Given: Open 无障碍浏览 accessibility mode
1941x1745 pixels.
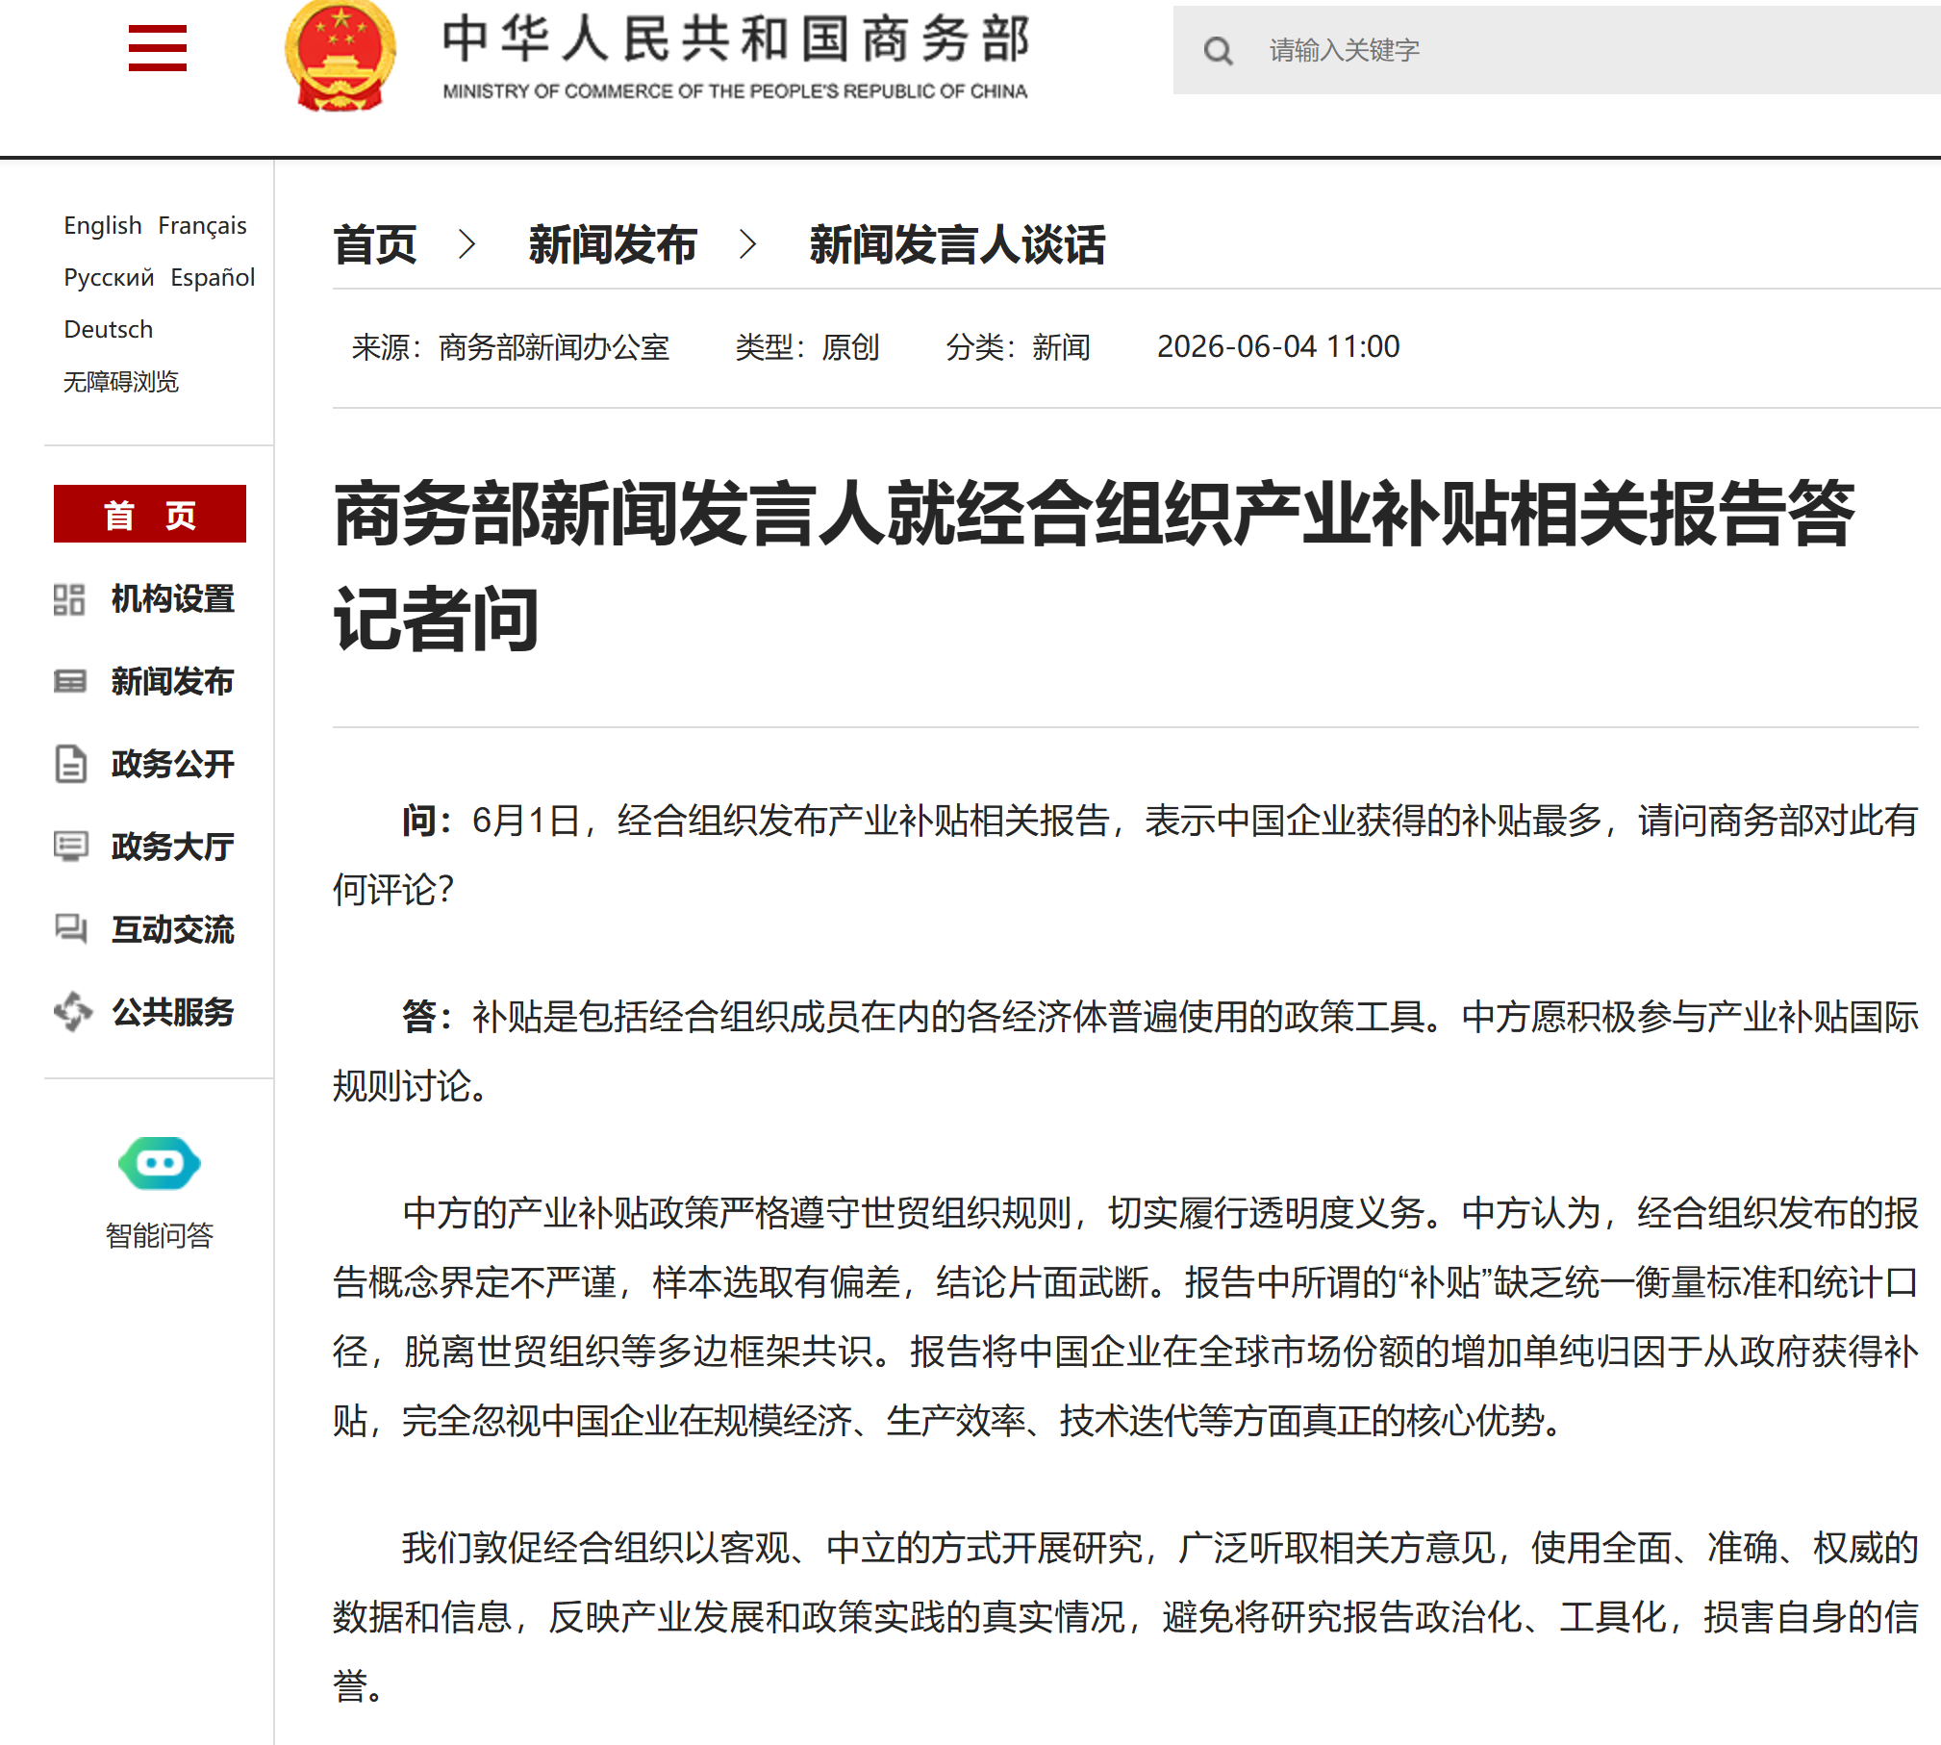Looking at the screenshot, I should click(x=121, y=382).
